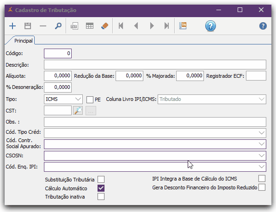
Task: Save the record with the floppy disk icon
Action: click(x=28, y=26)
